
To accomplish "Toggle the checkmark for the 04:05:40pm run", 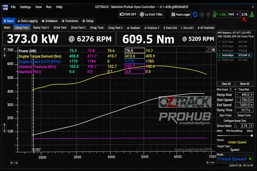I will [x=220, y=55].
